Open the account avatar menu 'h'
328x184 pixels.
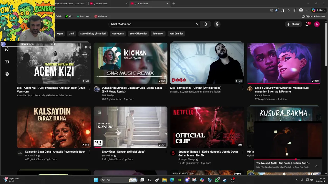(x=317, y=24)
